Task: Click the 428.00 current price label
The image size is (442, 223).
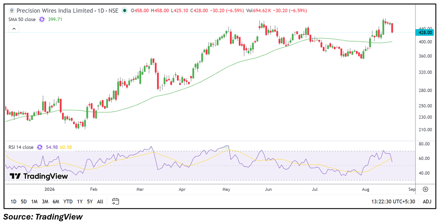Action: [425, 33]
